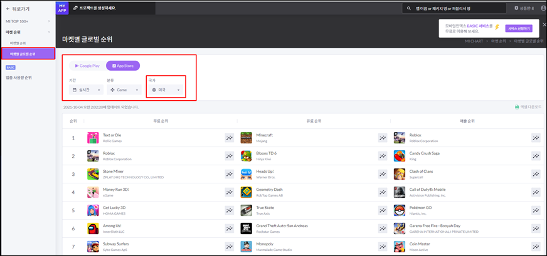The width and height of the screenshot is (547, 256).
Task: Open trend chart for Bloons TD 6
Action: click(383, 156)
